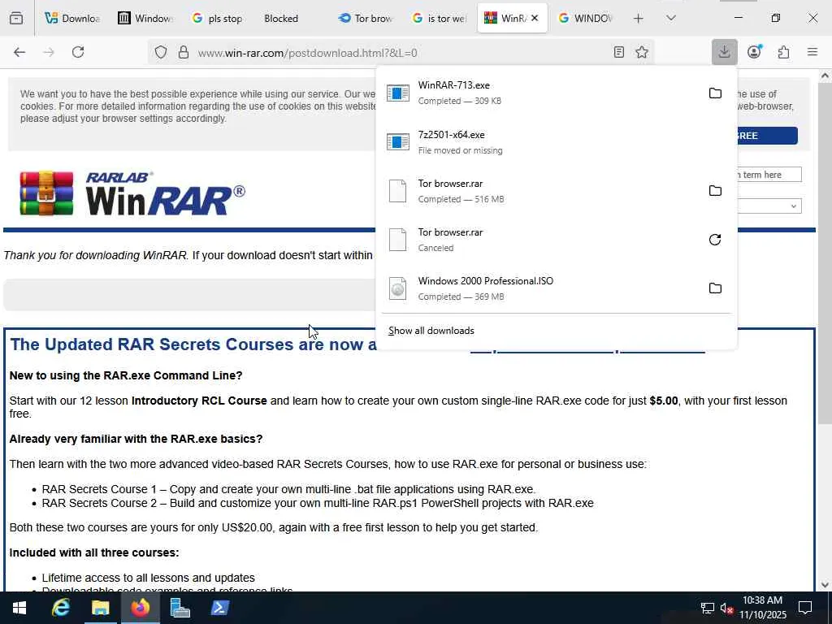Close the downloads panel via toolbar button
Viewport: 832px width, 624px height.
724,52
